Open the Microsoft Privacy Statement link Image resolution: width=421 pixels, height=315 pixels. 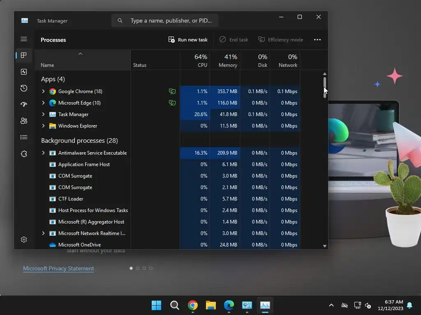58,268
